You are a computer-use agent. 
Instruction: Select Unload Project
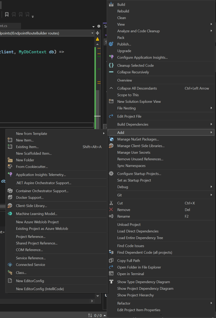129,224
